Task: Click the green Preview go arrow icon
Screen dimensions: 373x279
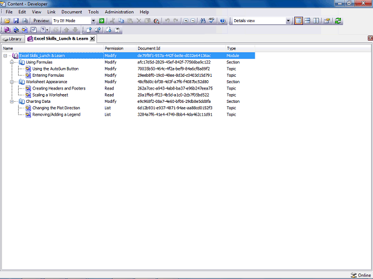Action: tap(101, 21)
